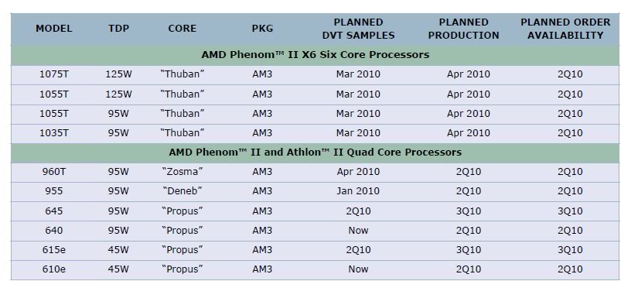621x281 pixels.
Task: Click the 1075T model cell
Action: click(x=54, y=74)
